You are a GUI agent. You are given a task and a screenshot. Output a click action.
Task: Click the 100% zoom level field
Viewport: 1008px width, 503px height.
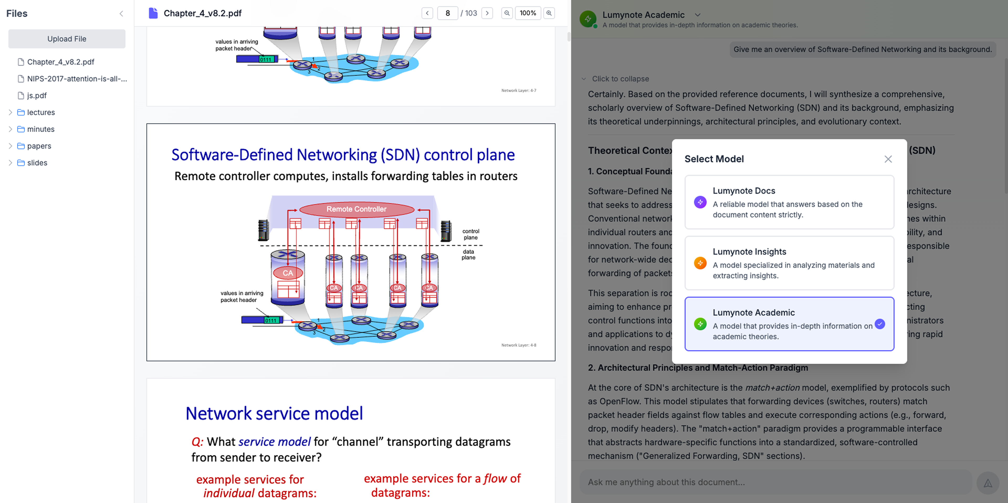[528, 13]
